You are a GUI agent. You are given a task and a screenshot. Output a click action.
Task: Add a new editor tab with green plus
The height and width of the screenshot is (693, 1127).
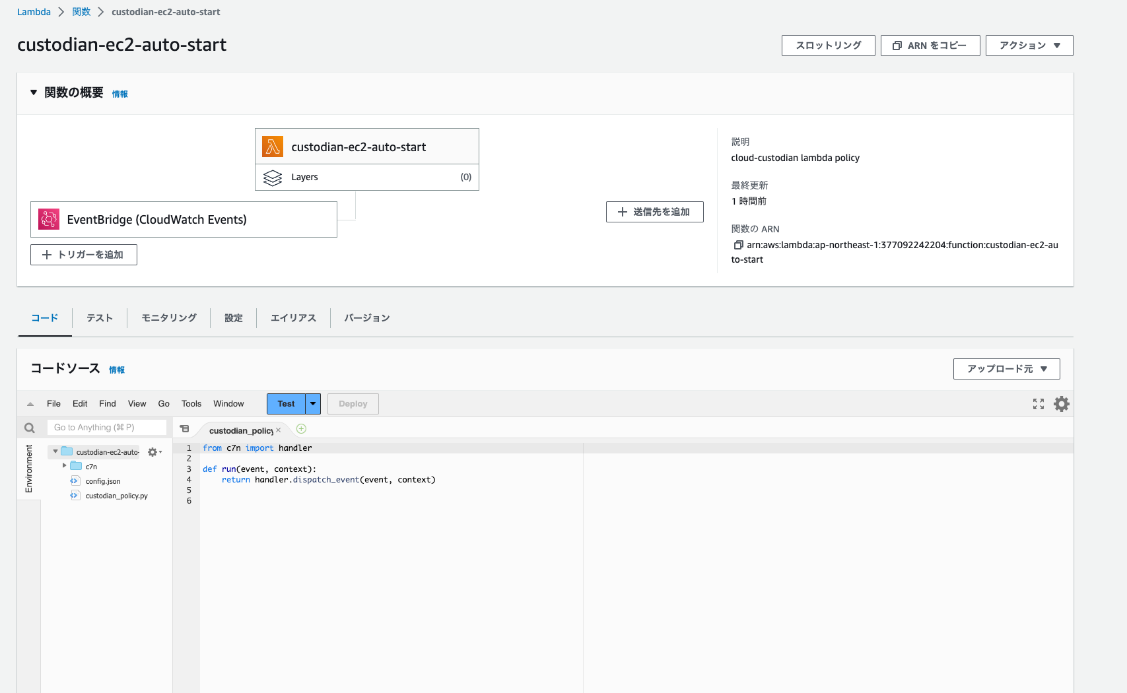301,429
